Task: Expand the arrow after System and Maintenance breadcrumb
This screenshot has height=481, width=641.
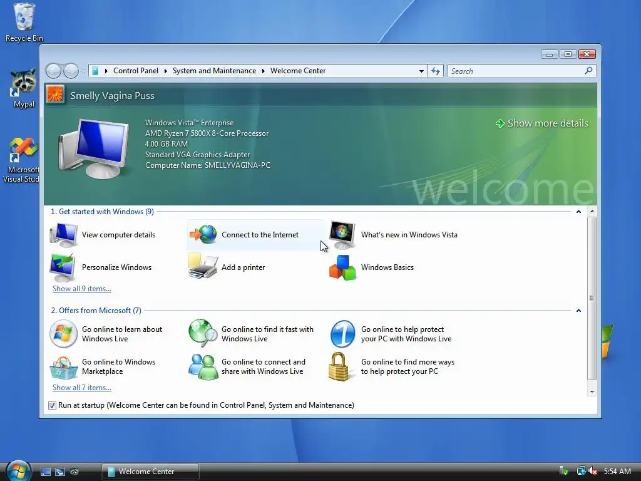Action: coord(263,71)
